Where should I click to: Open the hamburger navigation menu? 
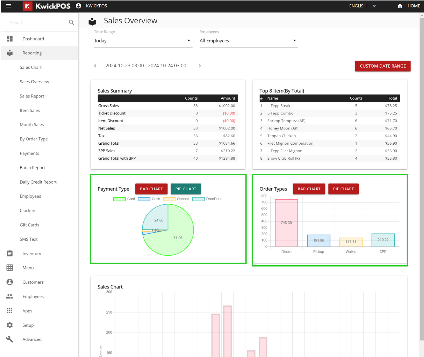[9, 6]
